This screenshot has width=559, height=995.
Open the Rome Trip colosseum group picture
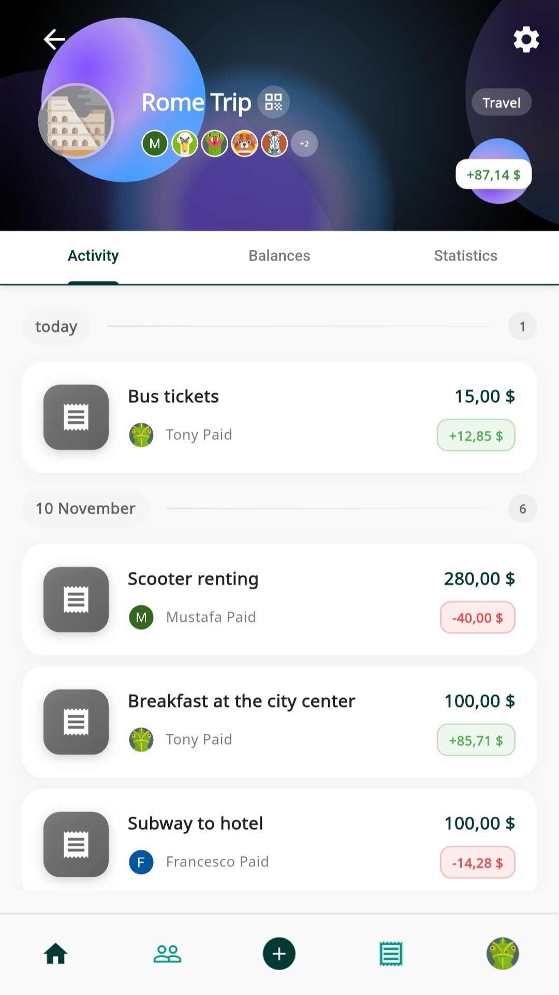(76, 121)
